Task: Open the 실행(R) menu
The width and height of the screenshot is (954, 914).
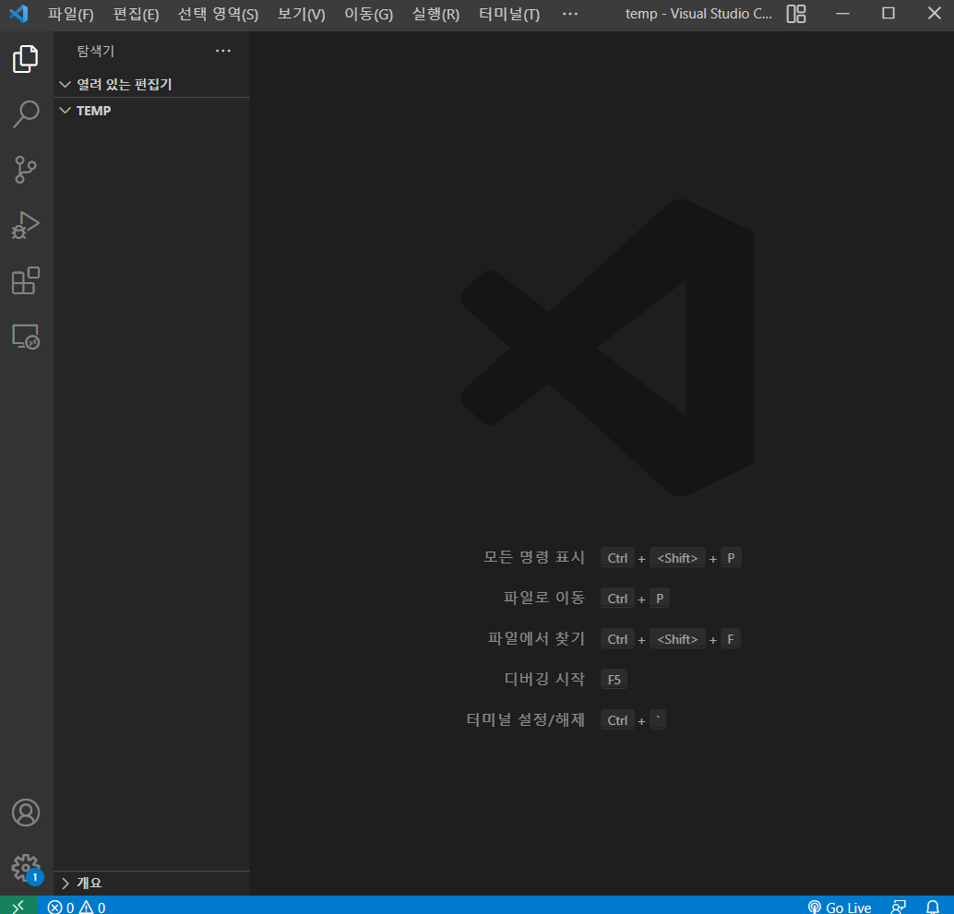Action: 435,14
